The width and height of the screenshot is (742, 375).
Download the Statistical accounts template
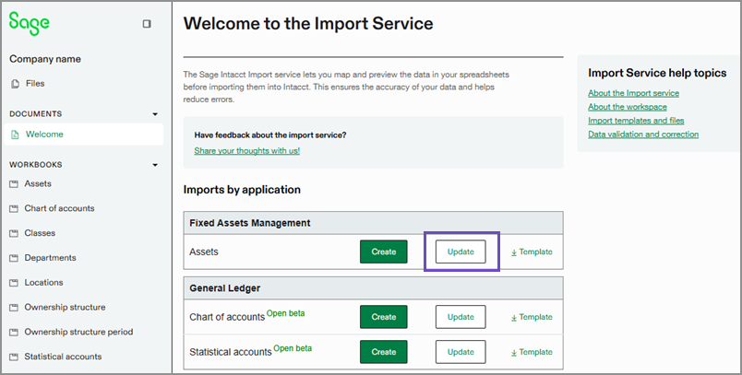pos(532,352)
